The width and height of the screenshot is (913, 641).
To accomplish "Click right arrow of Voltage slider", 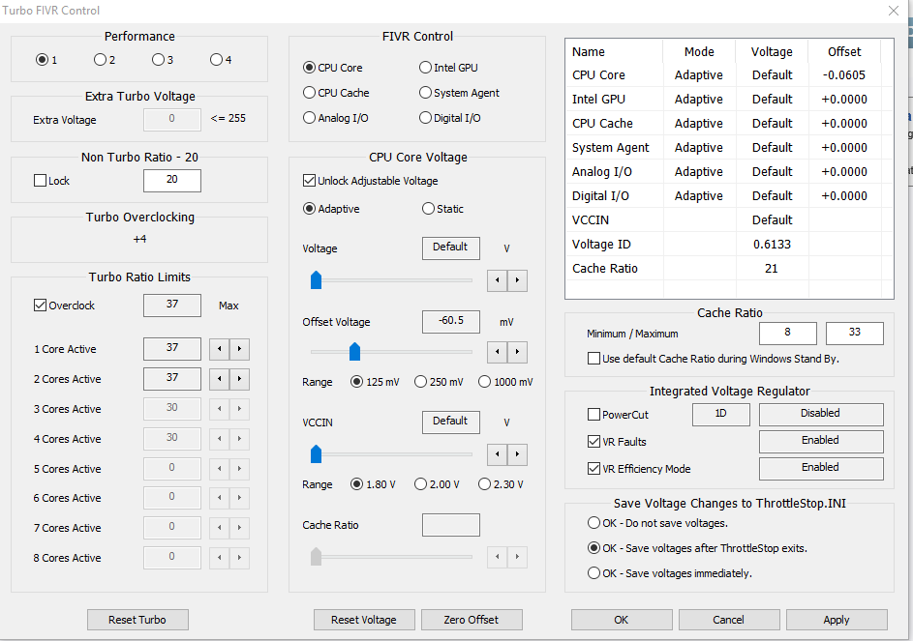I will pos(517,280).
